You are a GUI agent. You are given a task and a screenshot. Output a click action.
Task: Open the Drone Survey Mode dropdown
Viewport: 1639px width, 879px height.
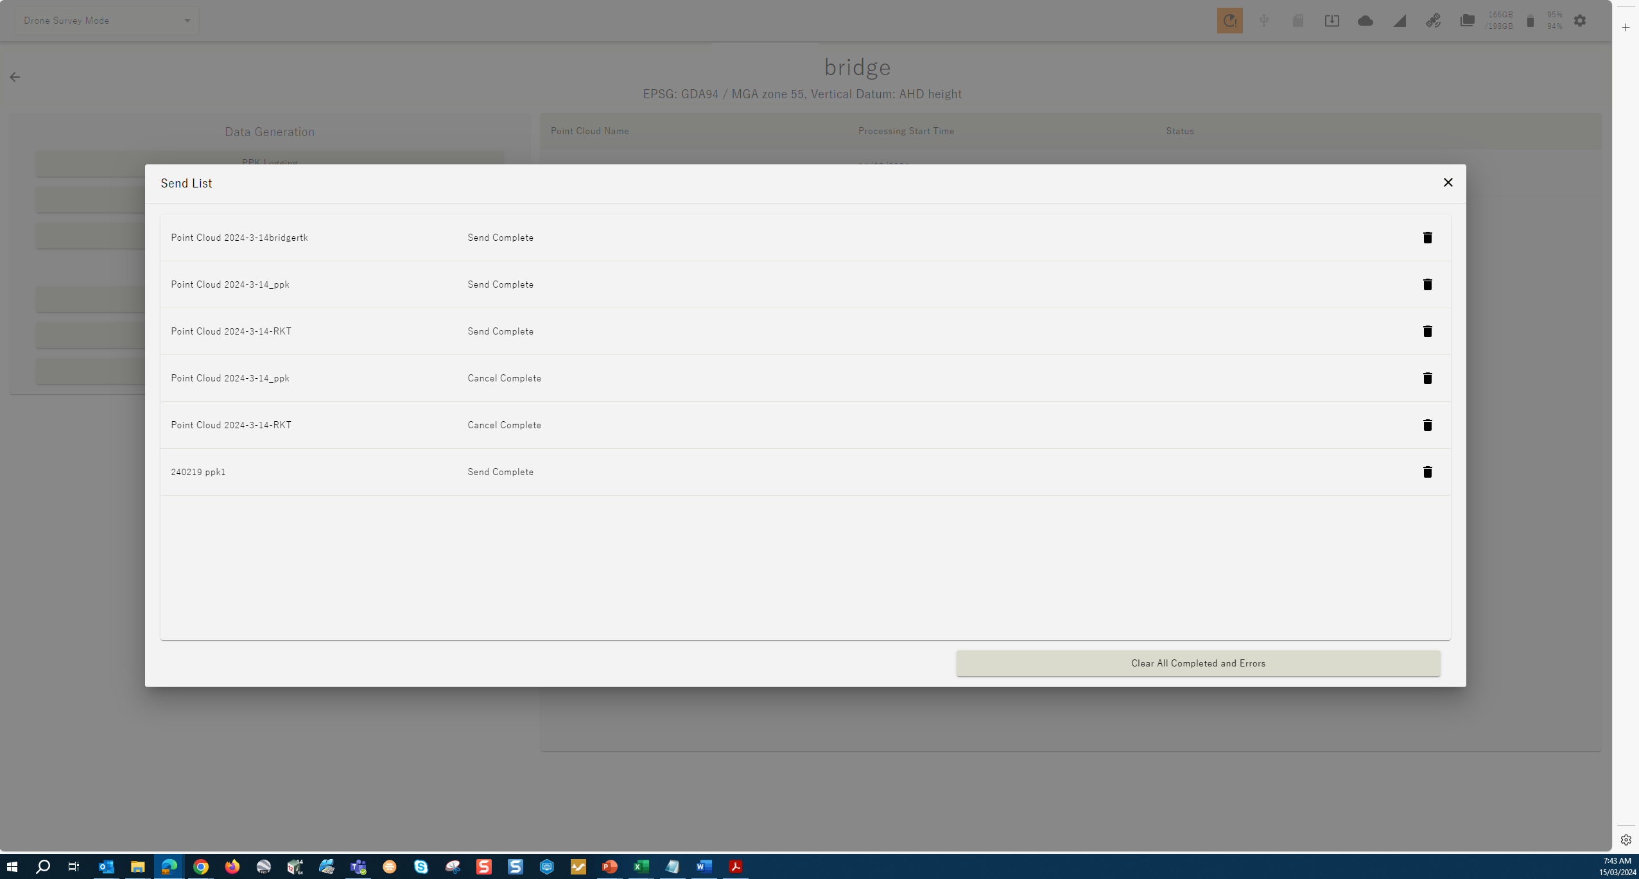click(x=107, y=21)
